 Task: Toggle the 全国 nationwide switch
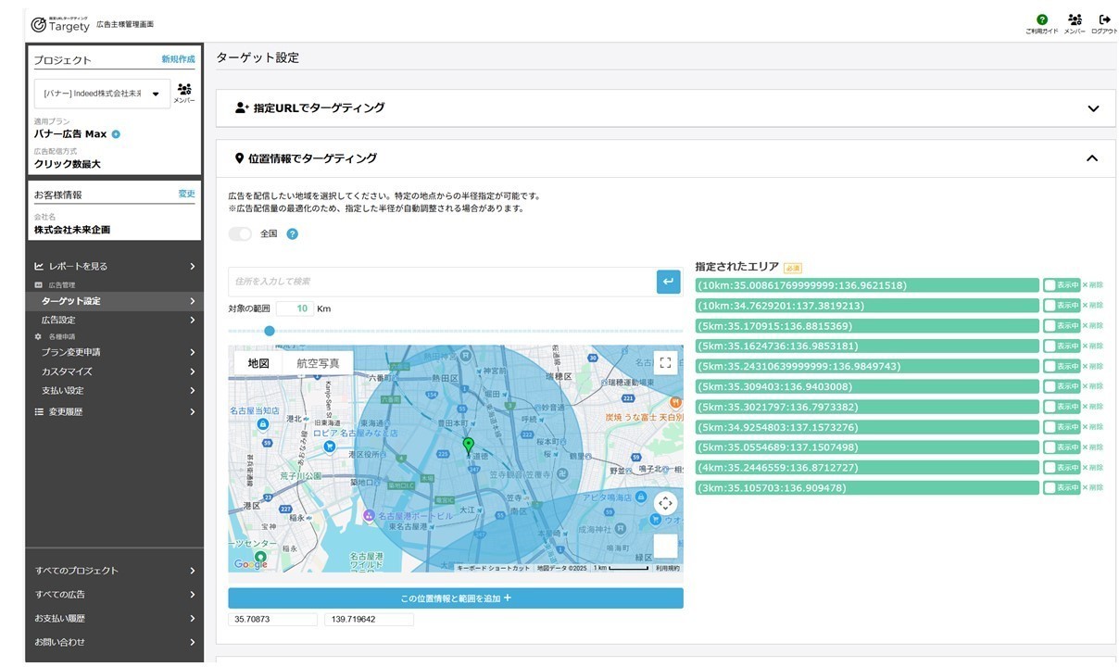[x=241, y=234]
